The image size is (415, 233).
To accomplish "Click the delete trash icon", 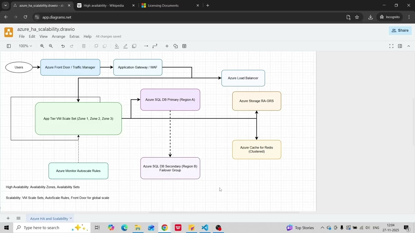I will tap(84, 46).
